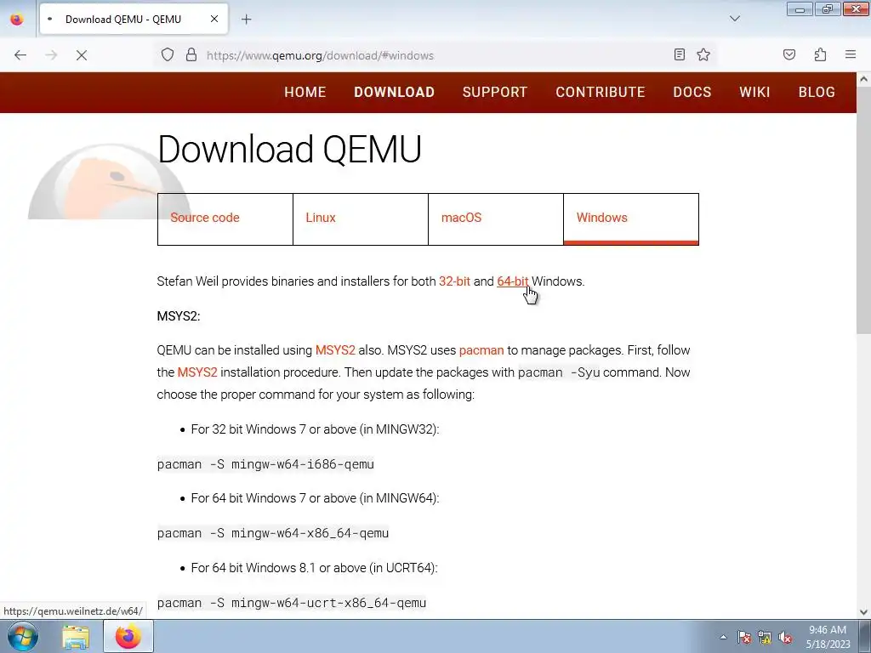The width and height of the screenshot is (871, 653).
Task: Open the taskbar clock and date
Action: coord(828,637)
